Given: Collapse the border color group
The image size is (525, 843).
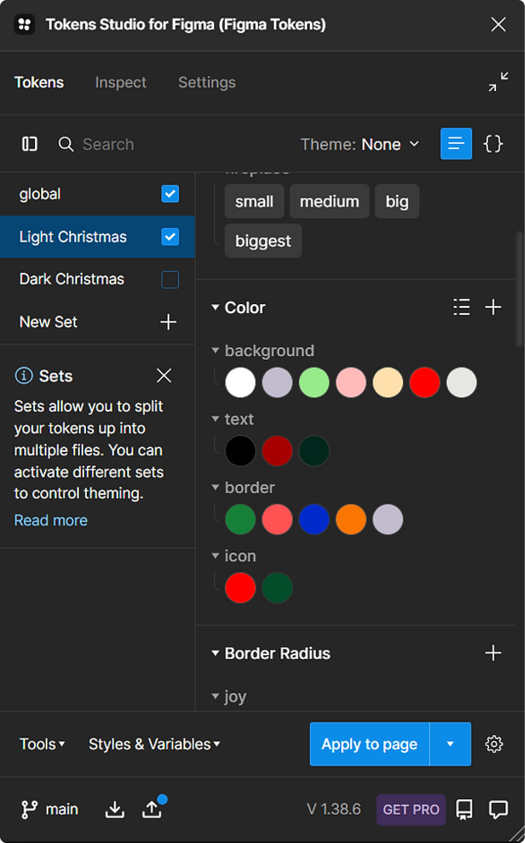Looking at the screenshot, I should (215, 487).
